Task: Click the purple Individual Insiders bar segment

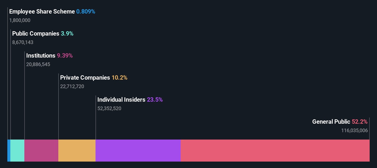Action: pos(138,150)
